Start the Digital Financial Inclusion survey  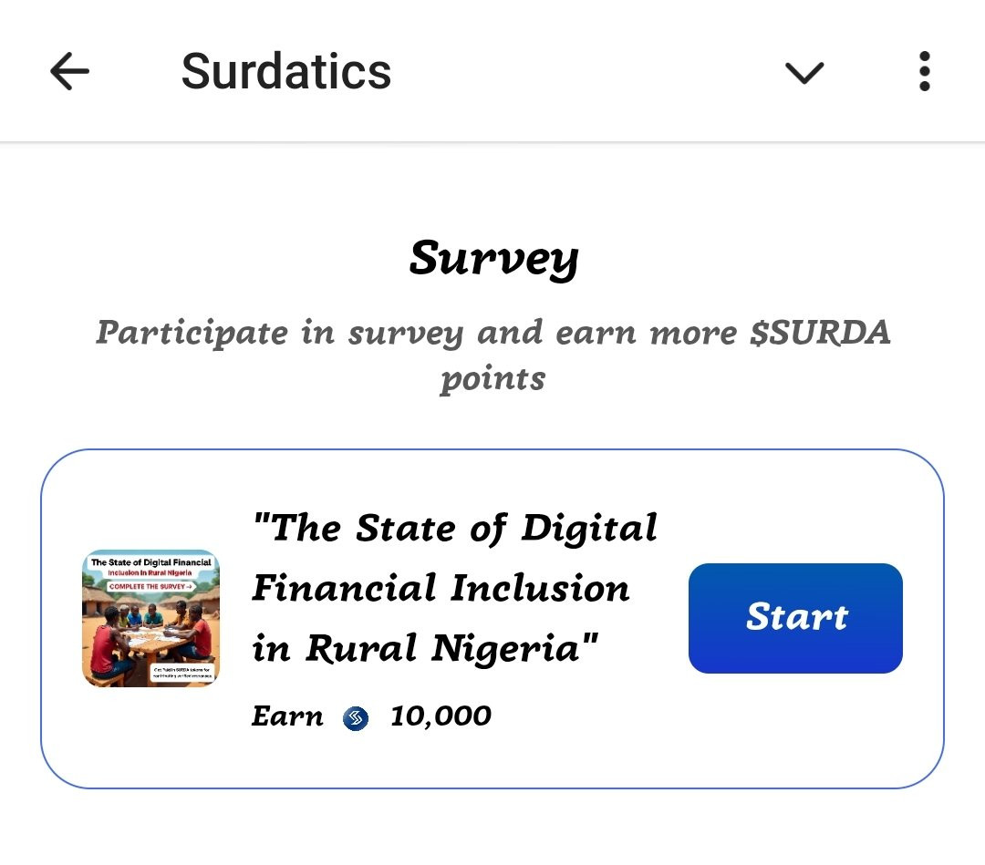click(x=795, y=618)
